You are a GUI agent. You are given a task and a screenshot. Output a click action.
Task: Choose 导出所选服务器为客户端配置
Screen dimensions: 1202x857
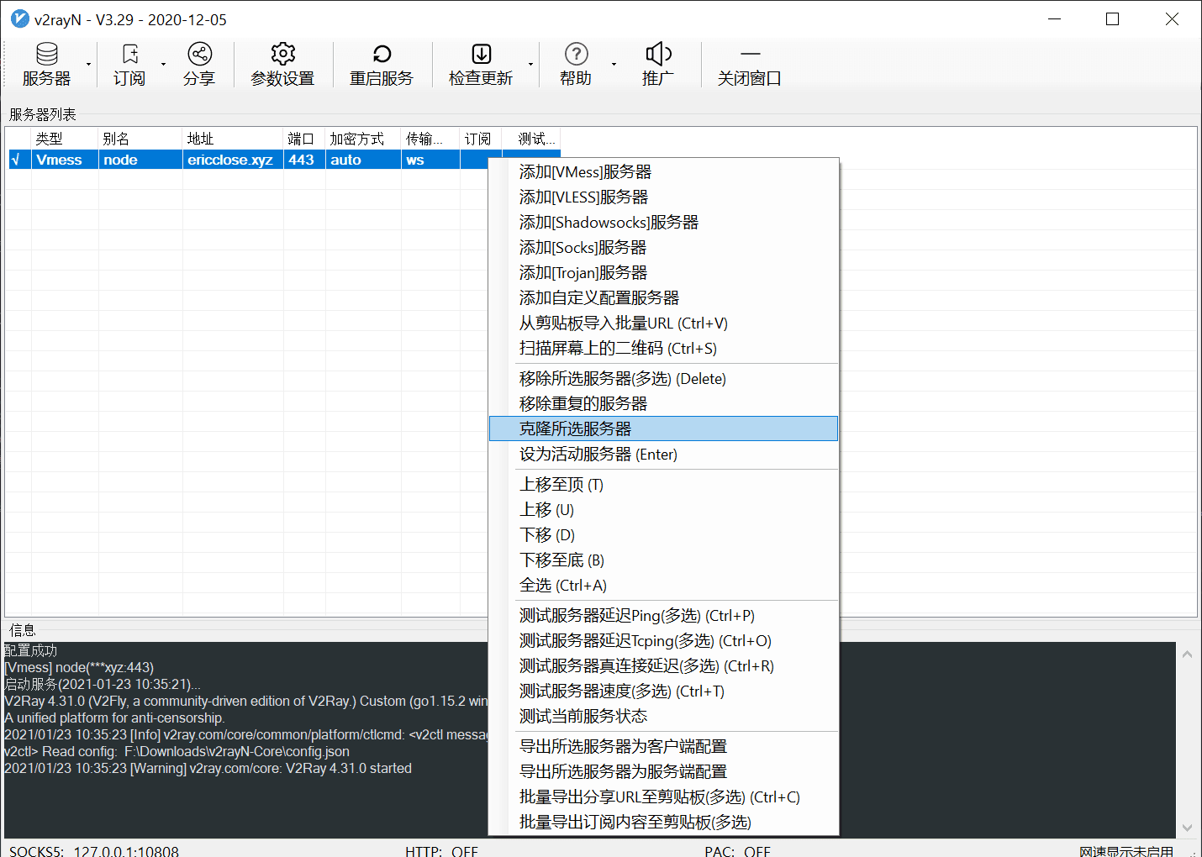pyautogui.click(x=663, y=747)
